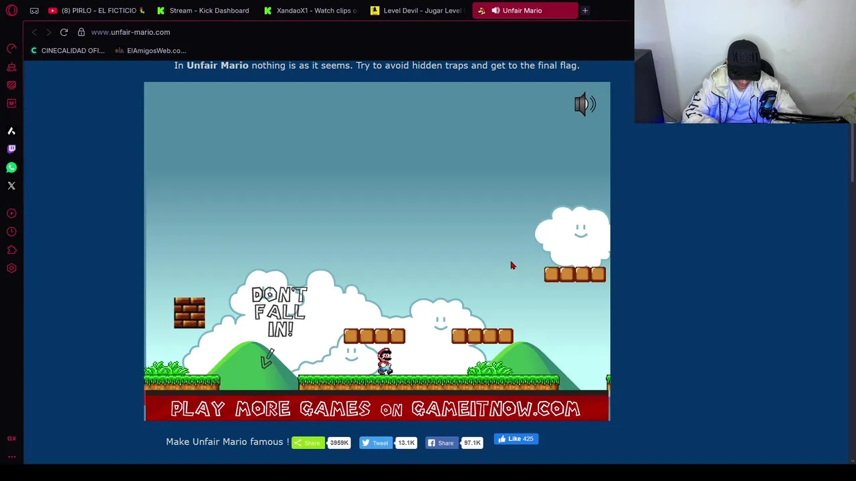Viewport: 856px width, 481px height.
Task: Click the Play More Games banner
Action: pyautogui.click(x=377, y=409)
